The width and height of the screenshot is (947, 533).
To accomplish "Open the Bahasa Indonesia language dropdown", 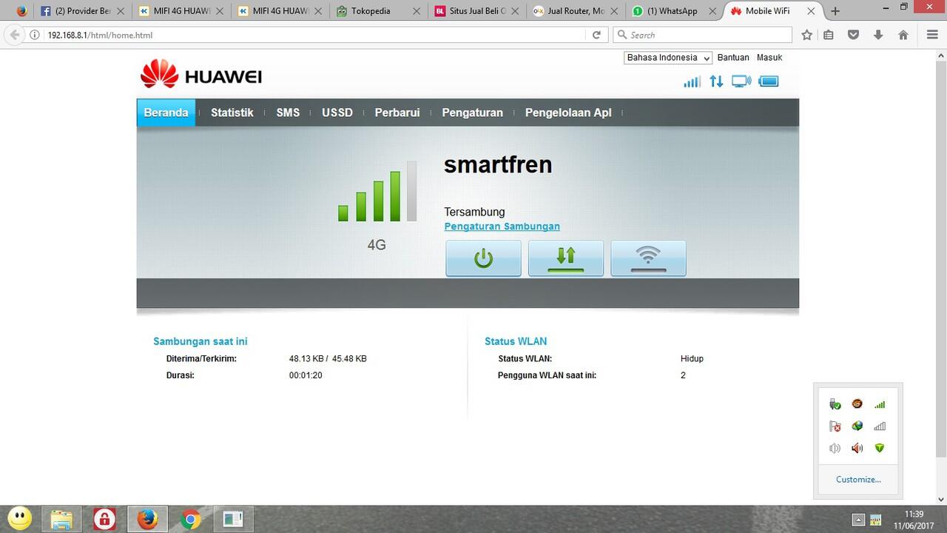I will tap(668, 58).
